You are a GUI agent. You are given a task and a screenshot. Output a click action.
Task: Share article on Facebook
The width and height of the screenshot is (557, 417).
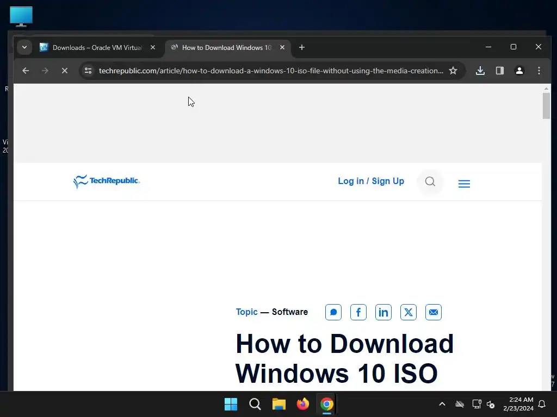pyautogui.click(x=358, y=312)
